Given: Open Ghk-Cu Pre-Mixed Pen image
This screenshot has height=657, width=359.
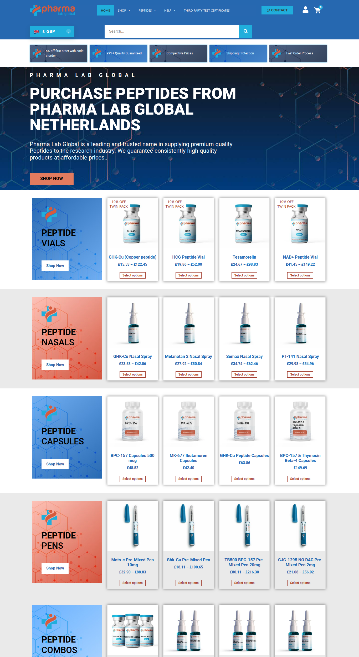Looking at the screenshot, I should click(188, 526).
